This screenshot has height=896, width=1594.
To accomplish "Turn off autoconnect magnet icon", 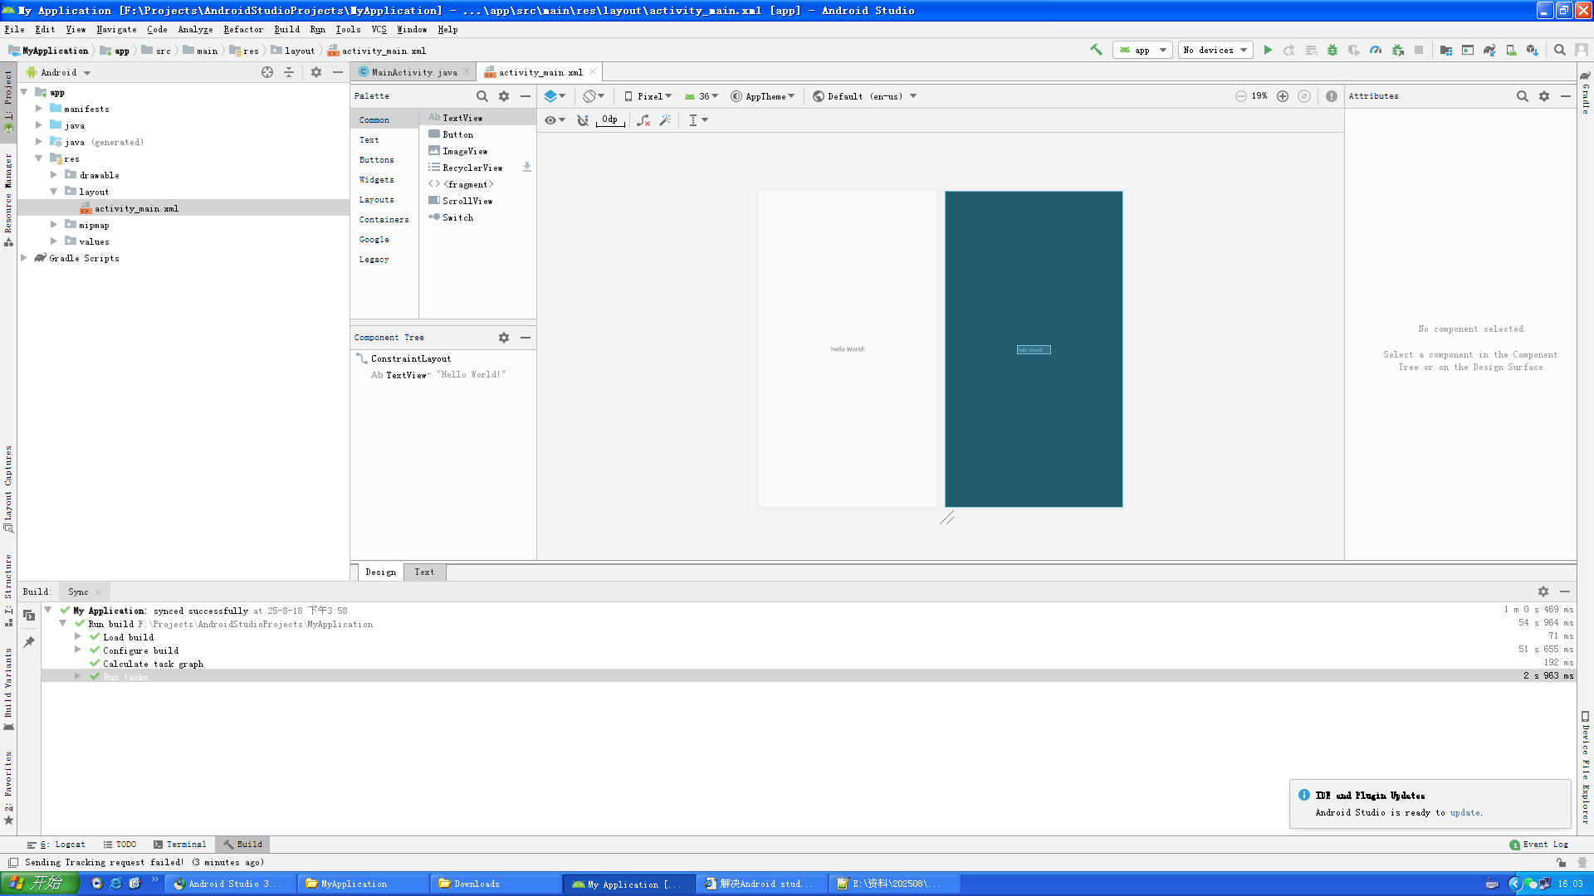I will coord(583,120).
